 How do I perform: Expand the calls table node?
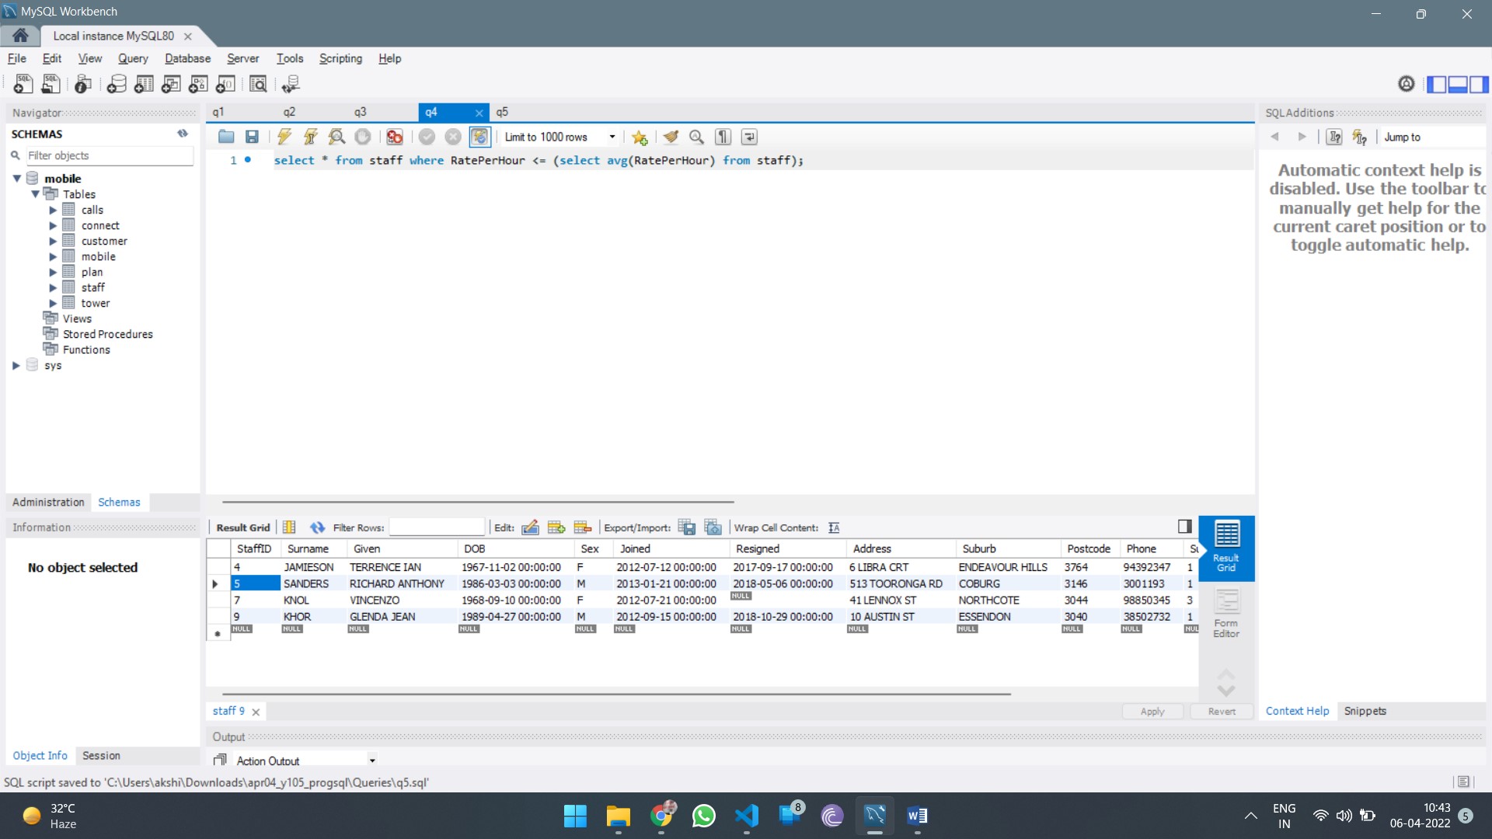point(53,210)
